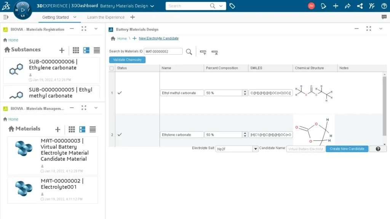
Task: Adjust Ethyl methyl carbonate percent stepper
Action: click(244, 93)
